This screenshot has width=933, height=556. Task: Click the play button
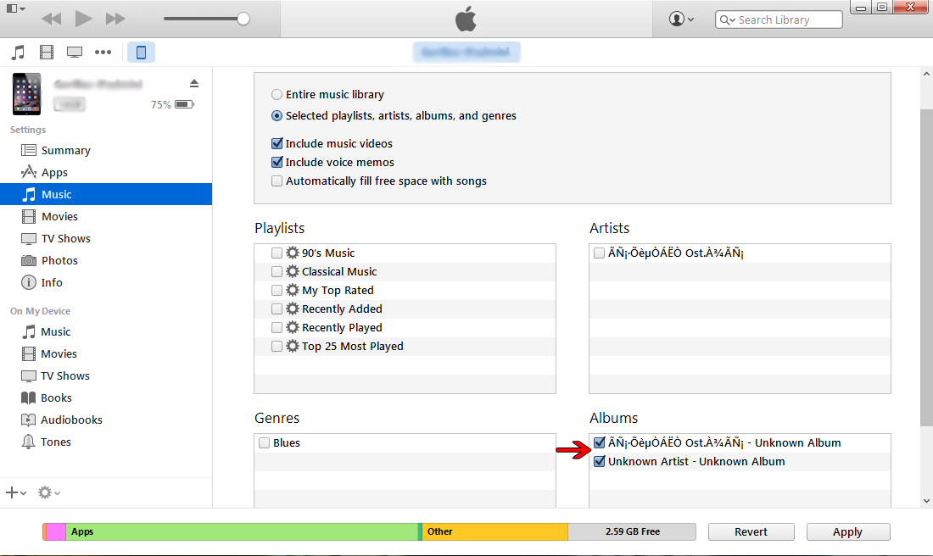83,19
